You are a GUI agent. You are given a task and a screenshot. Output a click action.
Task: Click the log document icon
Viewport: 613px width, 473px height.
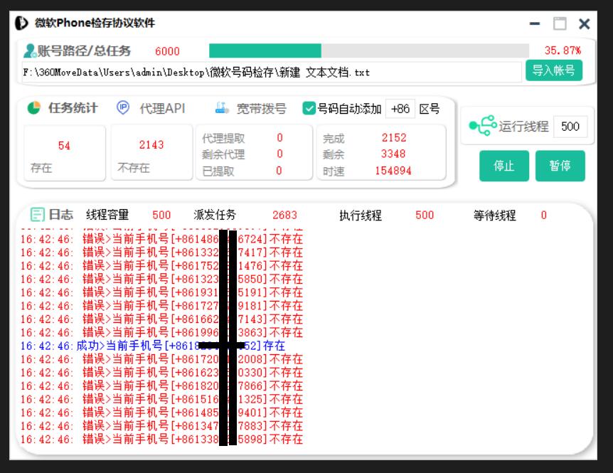[x=38, y=215]
